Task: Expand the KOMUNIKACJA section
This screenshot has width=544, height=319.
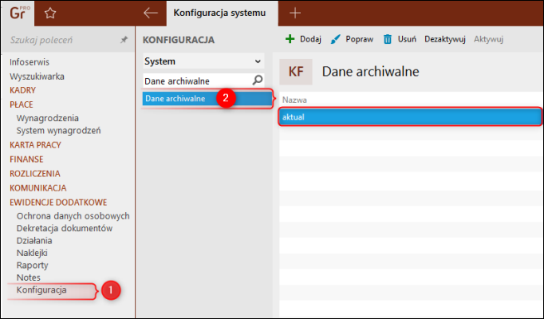Action: [37, 188]
